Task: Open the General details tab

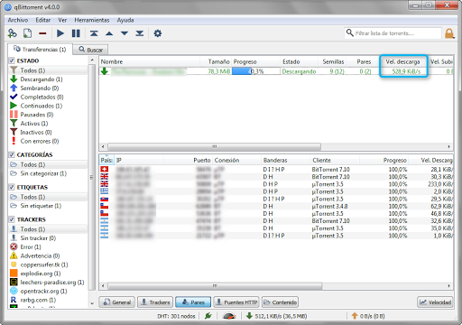Action: [117, 302]
